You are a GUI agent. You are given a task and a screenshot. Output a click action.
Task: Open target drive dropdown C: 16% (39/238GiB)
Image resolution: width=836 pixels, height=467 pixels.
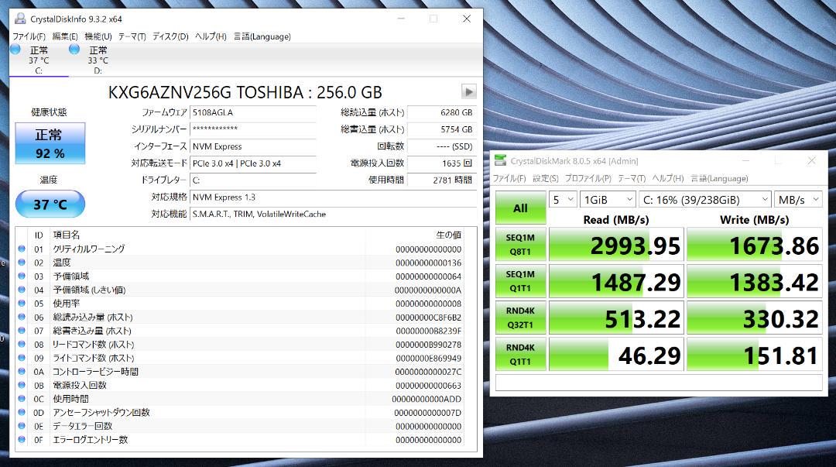point(705,200)
